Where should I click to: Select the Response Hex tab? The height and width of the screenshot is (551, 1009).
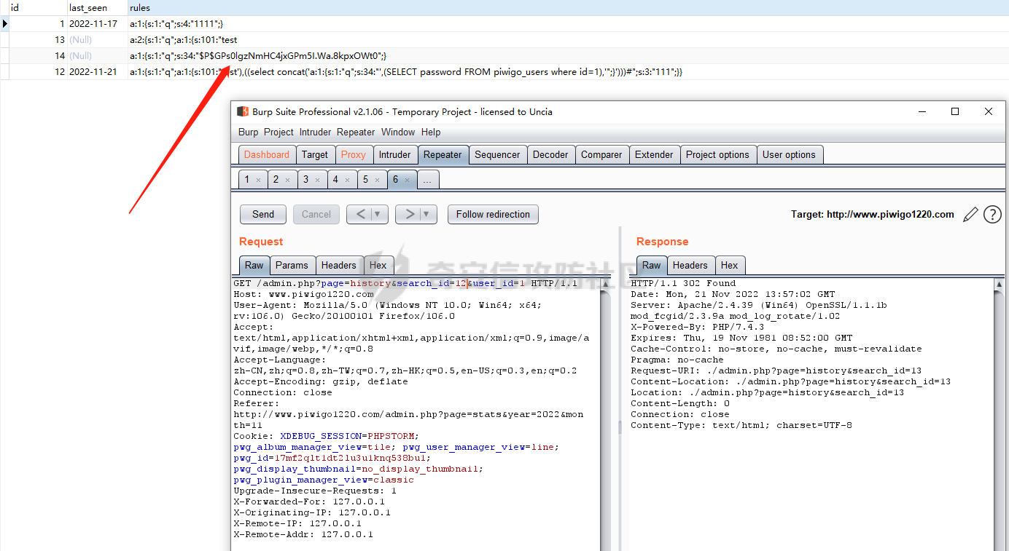(730, 265)
